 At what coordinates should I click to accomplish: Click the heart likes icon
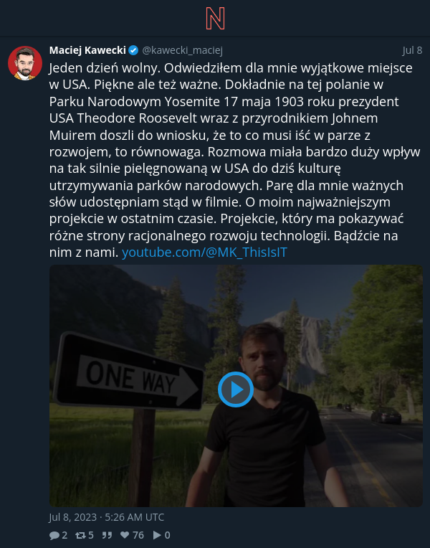125,535
